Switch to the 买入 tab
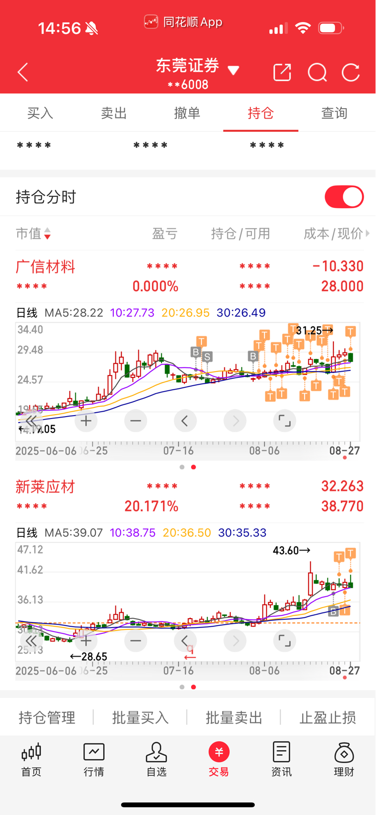Screen dimensions: 376x815 40,113
